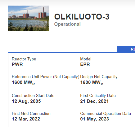Click the First Grid Connection label
This screenshot has width=135, height=127.
(31, 113)
